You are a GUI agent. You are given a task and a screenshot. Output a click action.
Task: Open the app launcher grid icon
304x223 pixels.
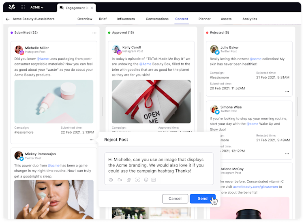[23, 7]
